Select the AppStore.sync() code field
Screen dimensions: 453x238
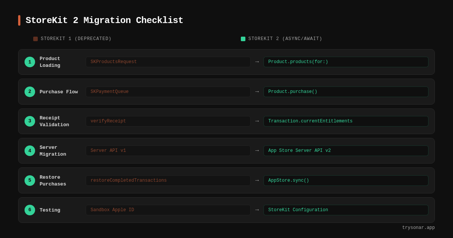[346, 181]
